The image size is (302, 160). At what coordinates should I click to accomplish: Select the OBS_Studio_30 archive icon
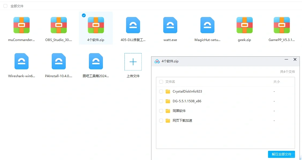click(x=58, y=25)
